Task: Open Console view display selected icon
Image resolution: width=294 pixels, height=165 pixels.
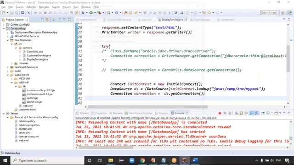Action: (268, 113)
